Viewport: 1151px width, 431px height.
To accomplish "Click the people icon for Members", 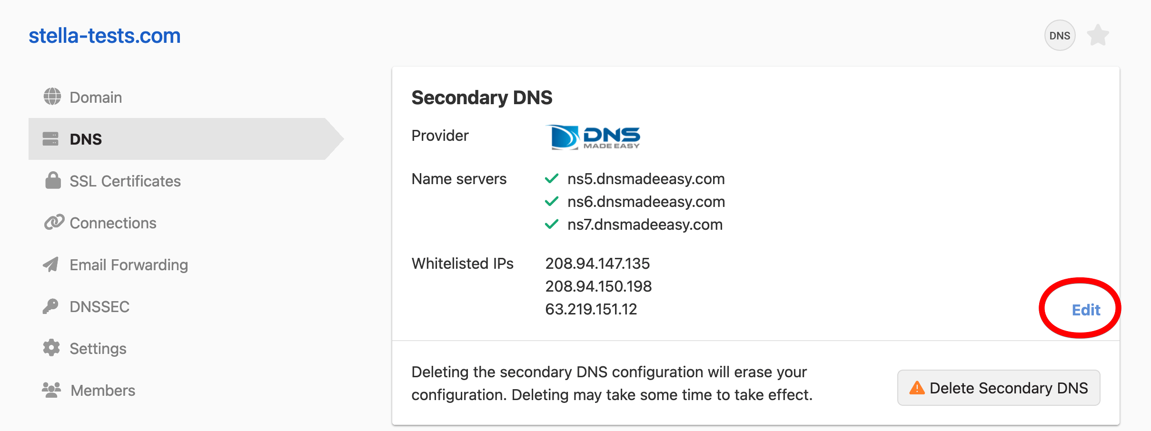I will pyautogui.click(x=51, y=390).
